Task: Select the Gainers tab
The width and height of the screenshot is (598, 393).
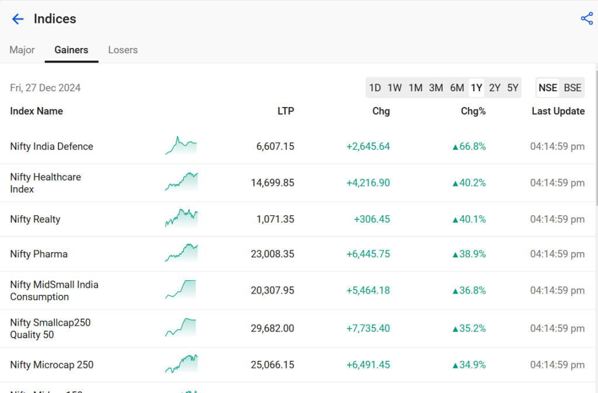Action: click(71, 50)
